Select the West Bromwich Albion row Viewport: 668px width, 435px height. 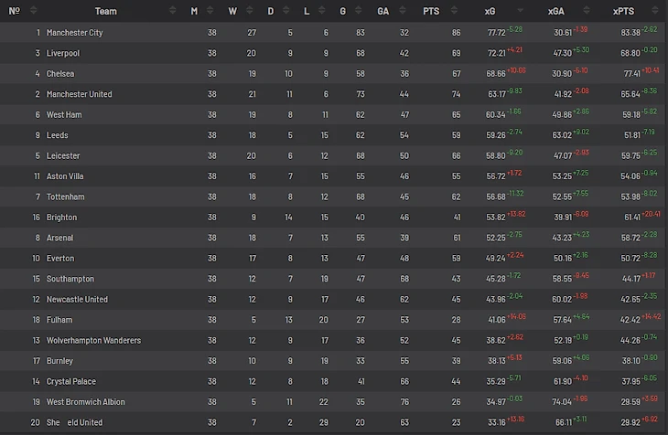point(86,402)
